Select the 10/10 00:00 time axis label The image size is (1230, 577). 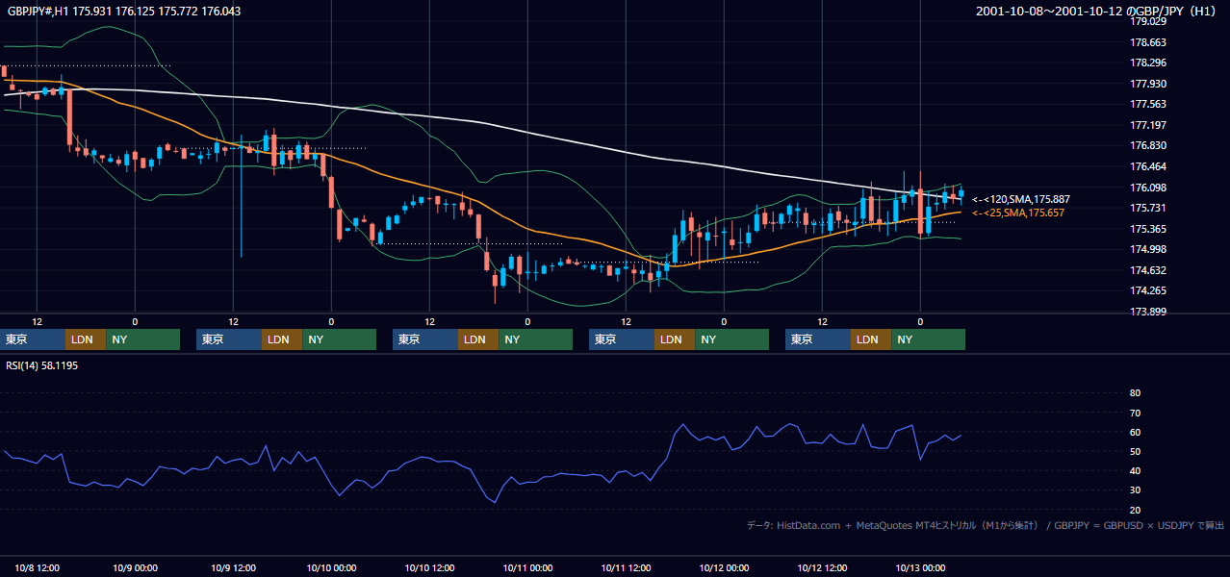point(332,567)
